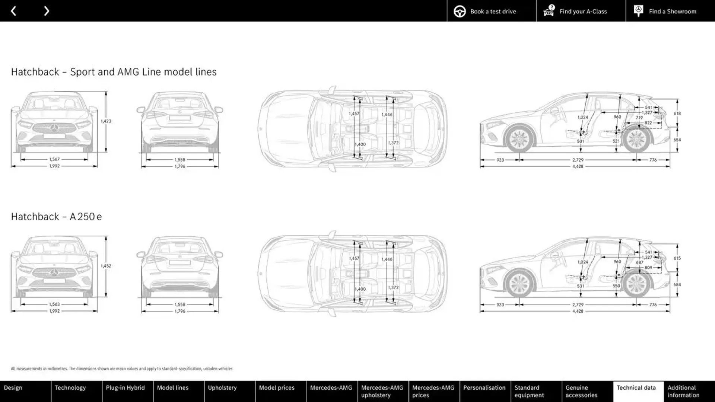The width and height of the screenshot is (715, 402).
Task: Switch to the Technology tab
Action: 76,391
